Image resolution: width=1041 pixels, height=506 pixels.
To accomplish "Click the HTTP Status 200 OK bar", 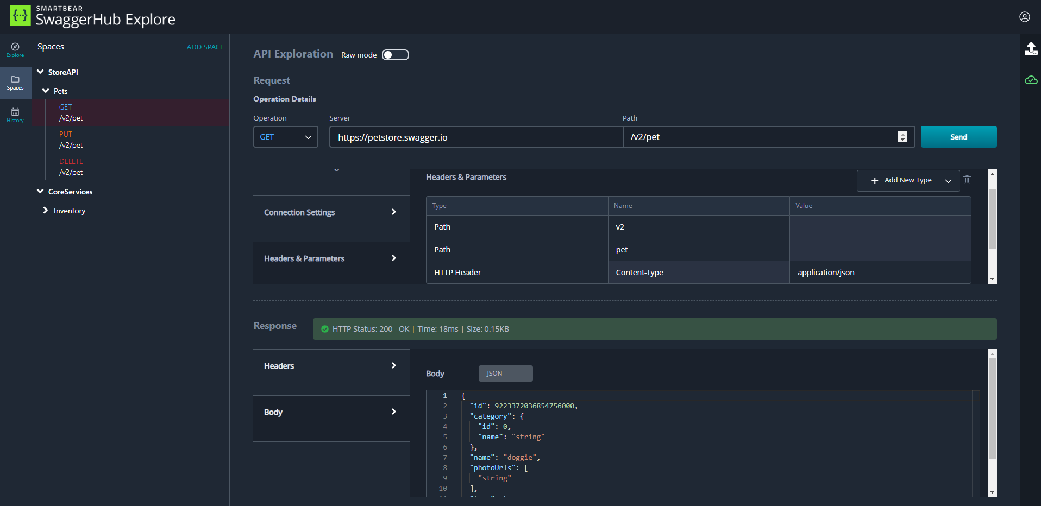I will (655, 329).
